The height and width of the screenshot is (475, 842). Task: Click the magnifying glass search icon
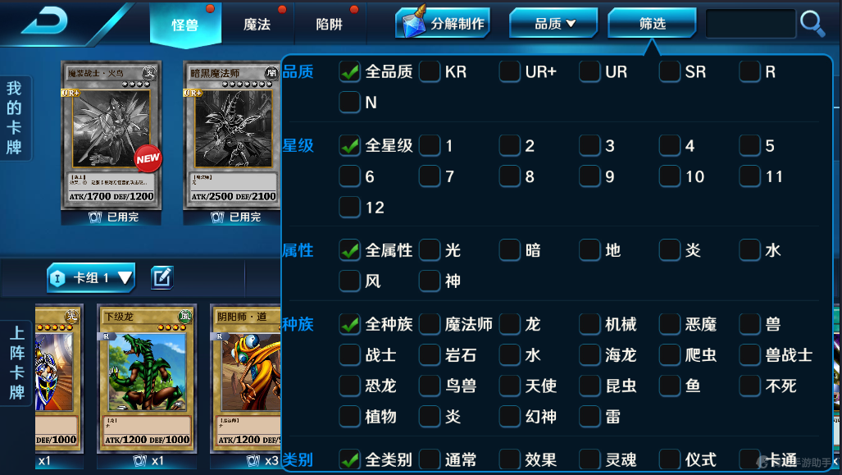[x=812, y=24]
